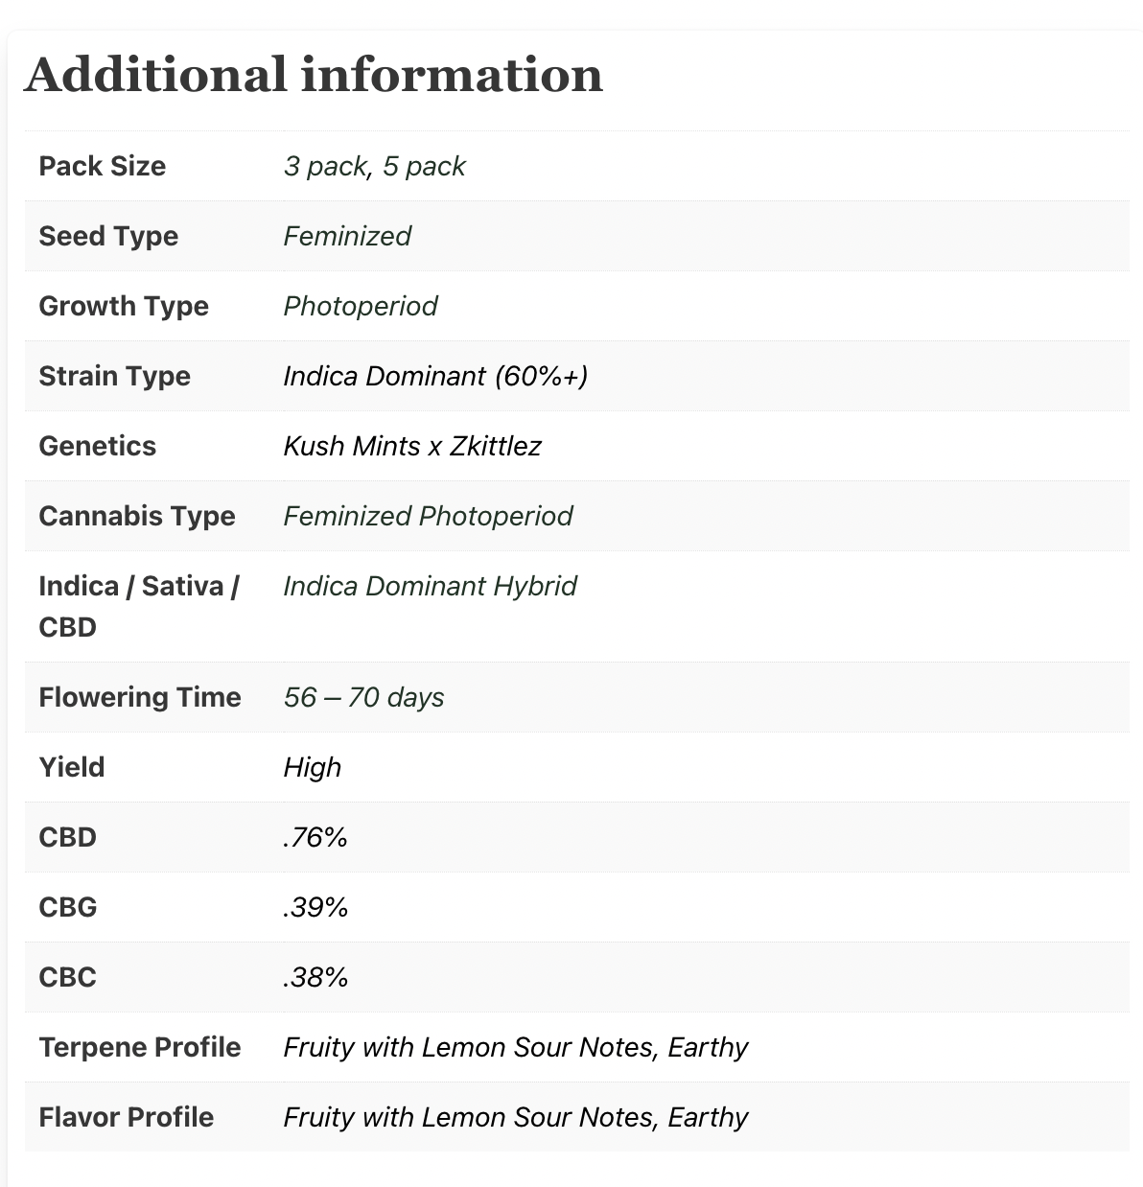Click the Feminized seed type link

click(x=347, y=236)
